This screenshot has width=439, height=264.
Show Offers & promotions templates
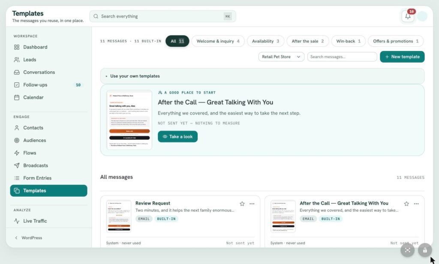click(396, 41)
